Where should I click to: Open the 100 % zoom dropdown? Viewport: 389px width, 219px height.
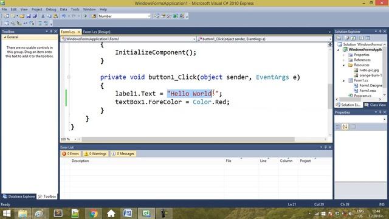click(75, 139)
